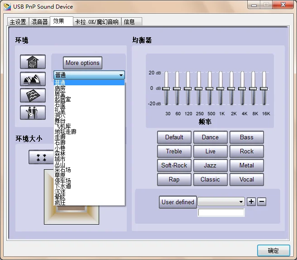This screenshot has height=260, width=297.
Task: Apply the Jazz equalizer preset
Action: [211, 165]
